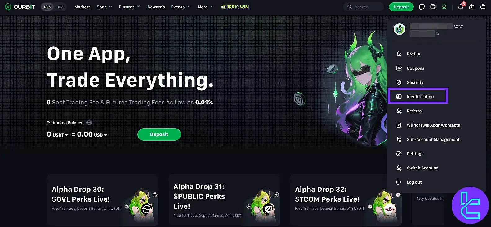Click the OURBIT logo
Viewport: 491px width, 227px height.
point(20,7)
